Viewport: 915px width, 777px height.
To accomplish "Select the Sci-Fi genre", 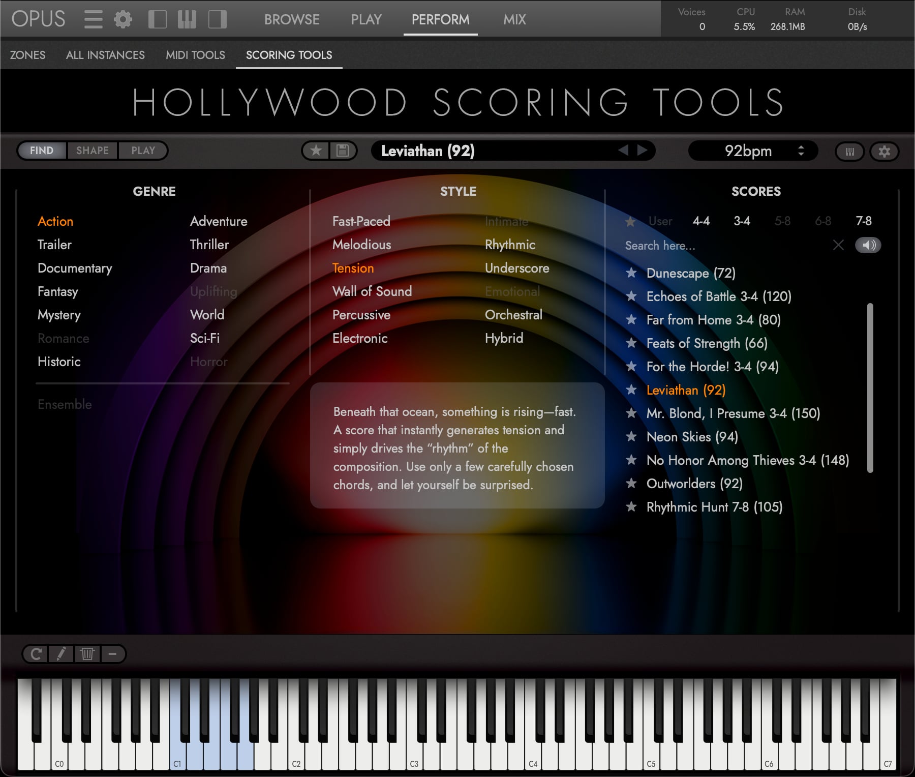I will tap(205, 338).
